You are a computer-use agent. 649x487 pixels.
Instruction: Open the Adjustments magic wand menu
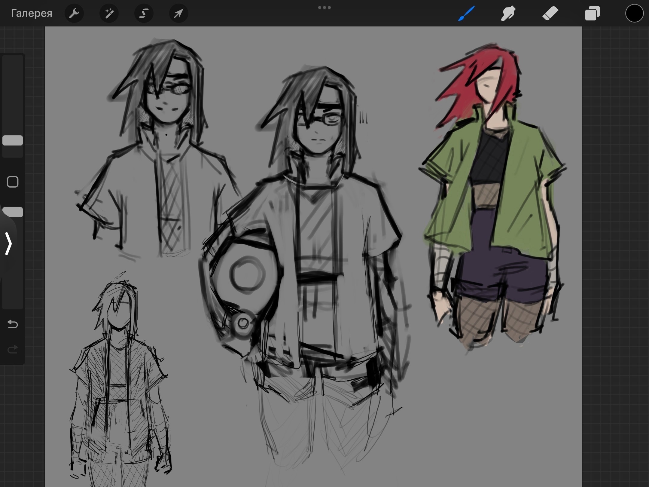tap(109, 13)
